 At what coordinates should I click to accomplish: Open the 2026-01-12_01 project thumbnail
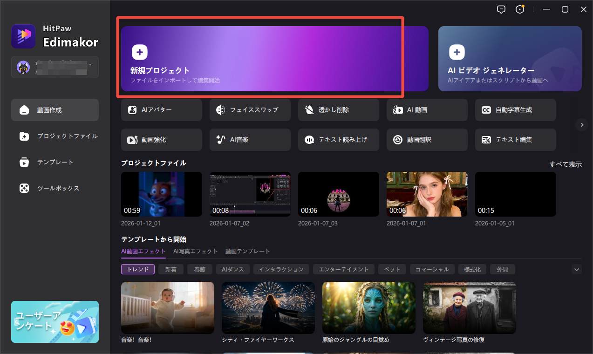click(x=161, y=194)
